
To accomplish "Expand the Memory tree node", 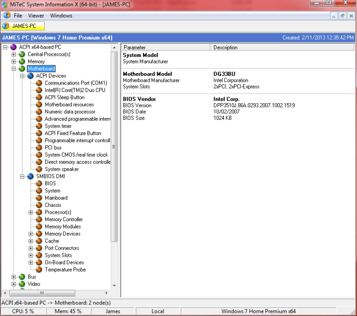I will (14, 62).
